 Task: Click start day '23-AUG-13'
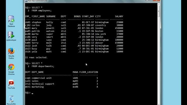pos(88,43)
